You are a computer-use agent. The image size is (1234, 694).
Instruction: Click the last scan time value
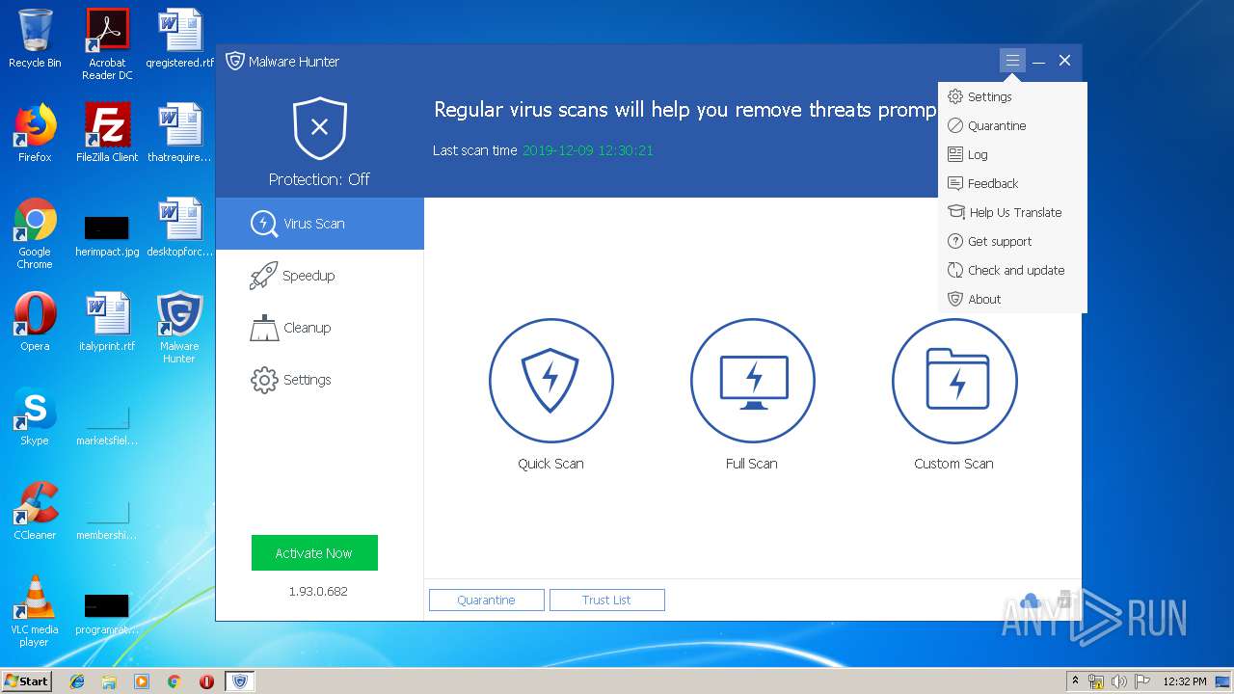(x=588, y=150)
